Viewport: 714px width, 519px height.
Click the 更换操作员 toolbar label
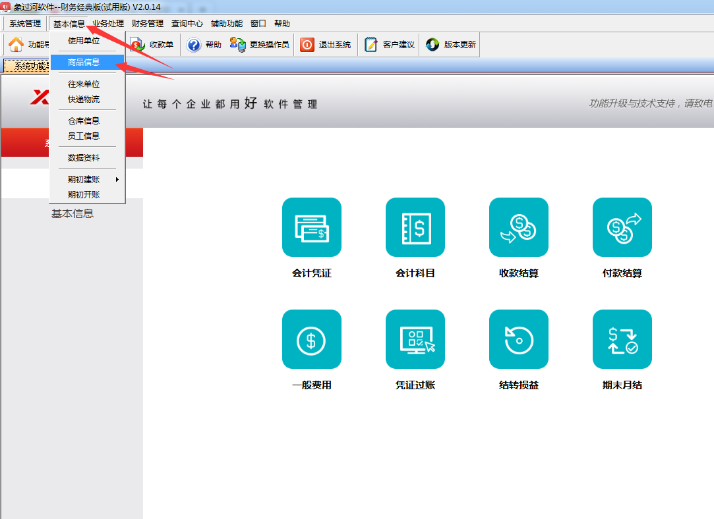pos(270,45)
